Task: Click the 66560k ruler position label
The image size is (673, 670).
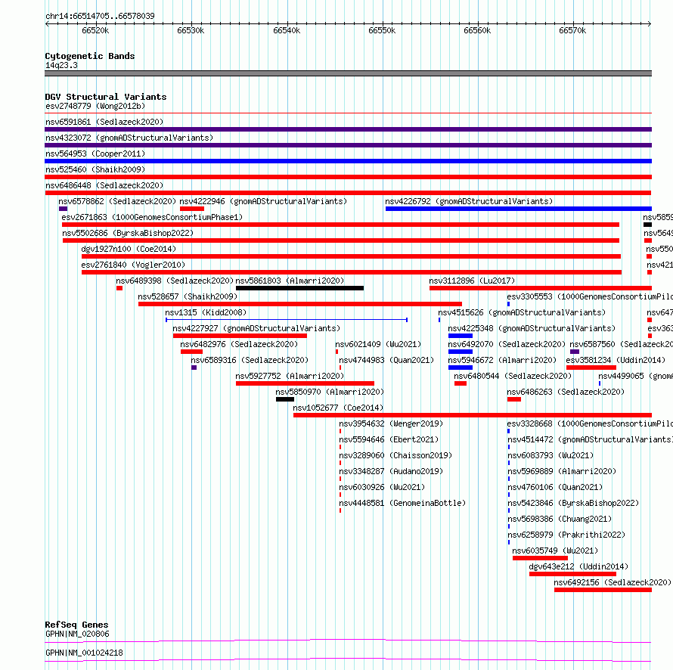Action: 477,30
